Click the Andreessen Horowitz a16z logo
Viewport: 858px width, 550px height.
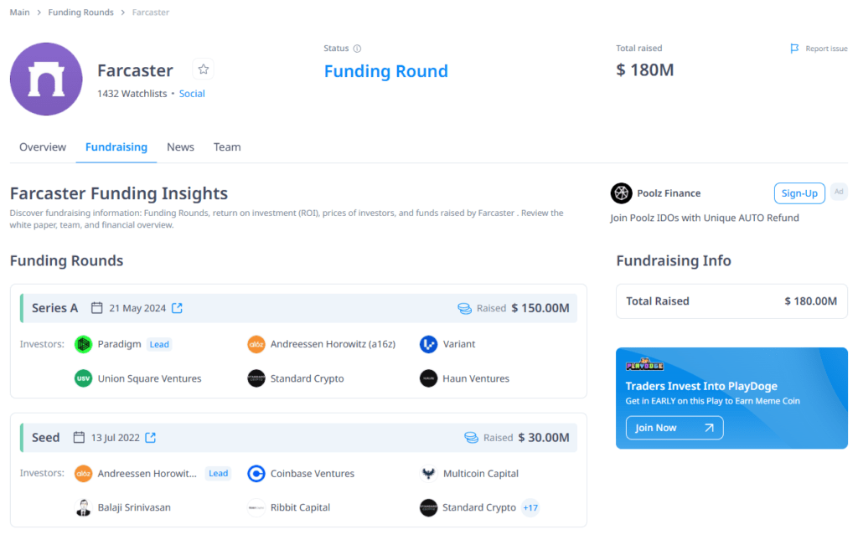[x=256, y=343]
